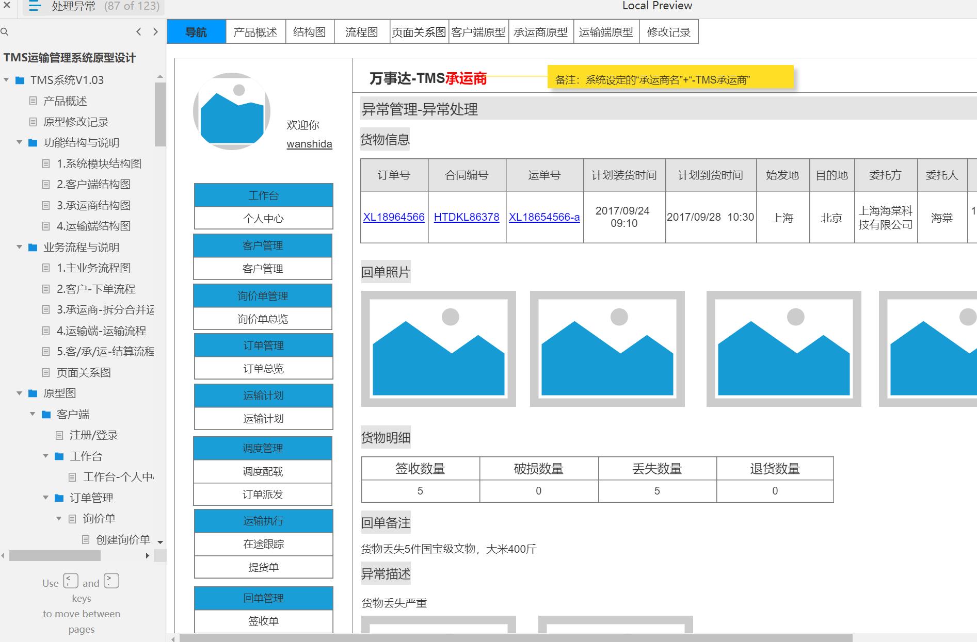Open order link XL18964566
The width and height of the screenshot is (977, 642).
394,217
